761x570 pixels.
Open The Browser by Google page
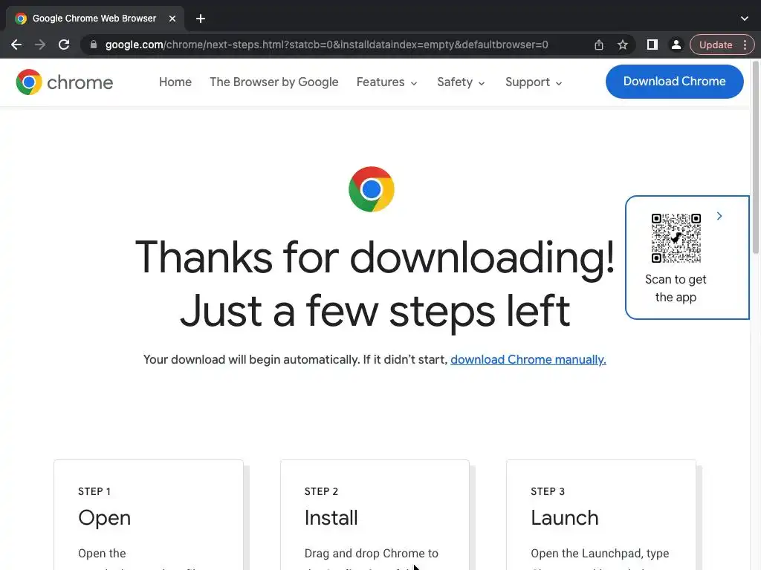click(x=273, y=82)
